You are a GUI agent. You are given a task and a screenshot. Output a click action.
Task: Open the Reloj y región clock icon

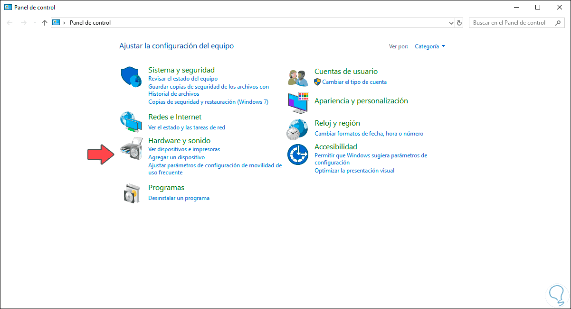298,129
